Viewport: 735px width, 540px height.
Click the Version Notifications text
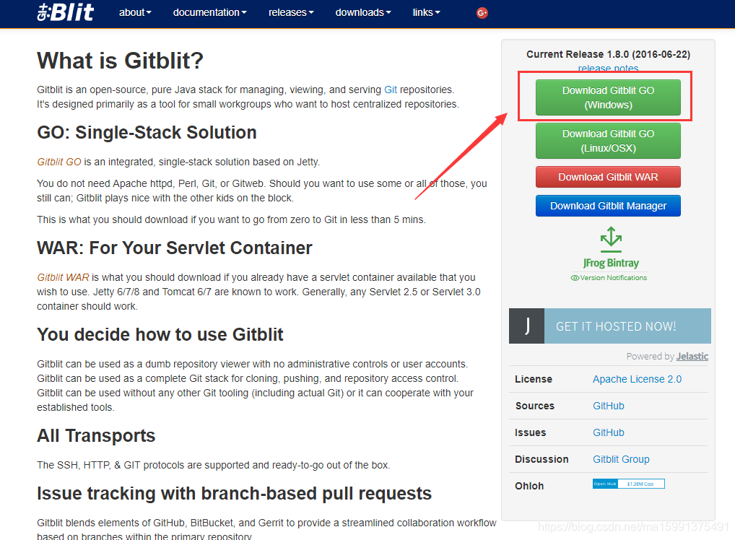(613, 277)
